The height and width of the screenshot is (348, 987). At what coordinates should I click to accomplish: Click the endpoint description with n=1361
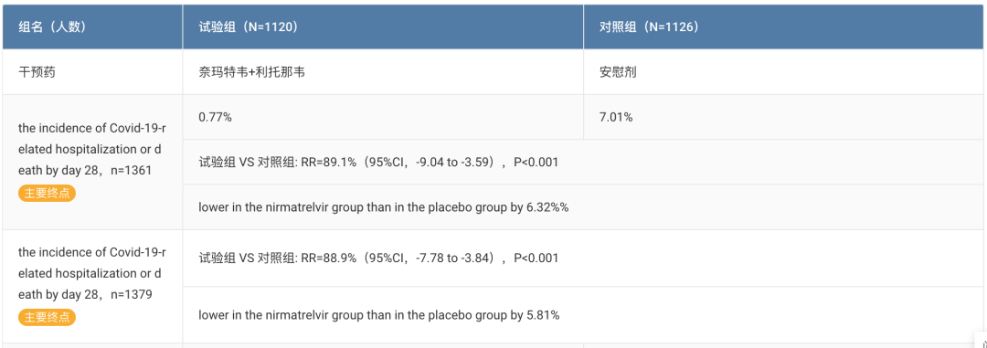coord(92,149)
